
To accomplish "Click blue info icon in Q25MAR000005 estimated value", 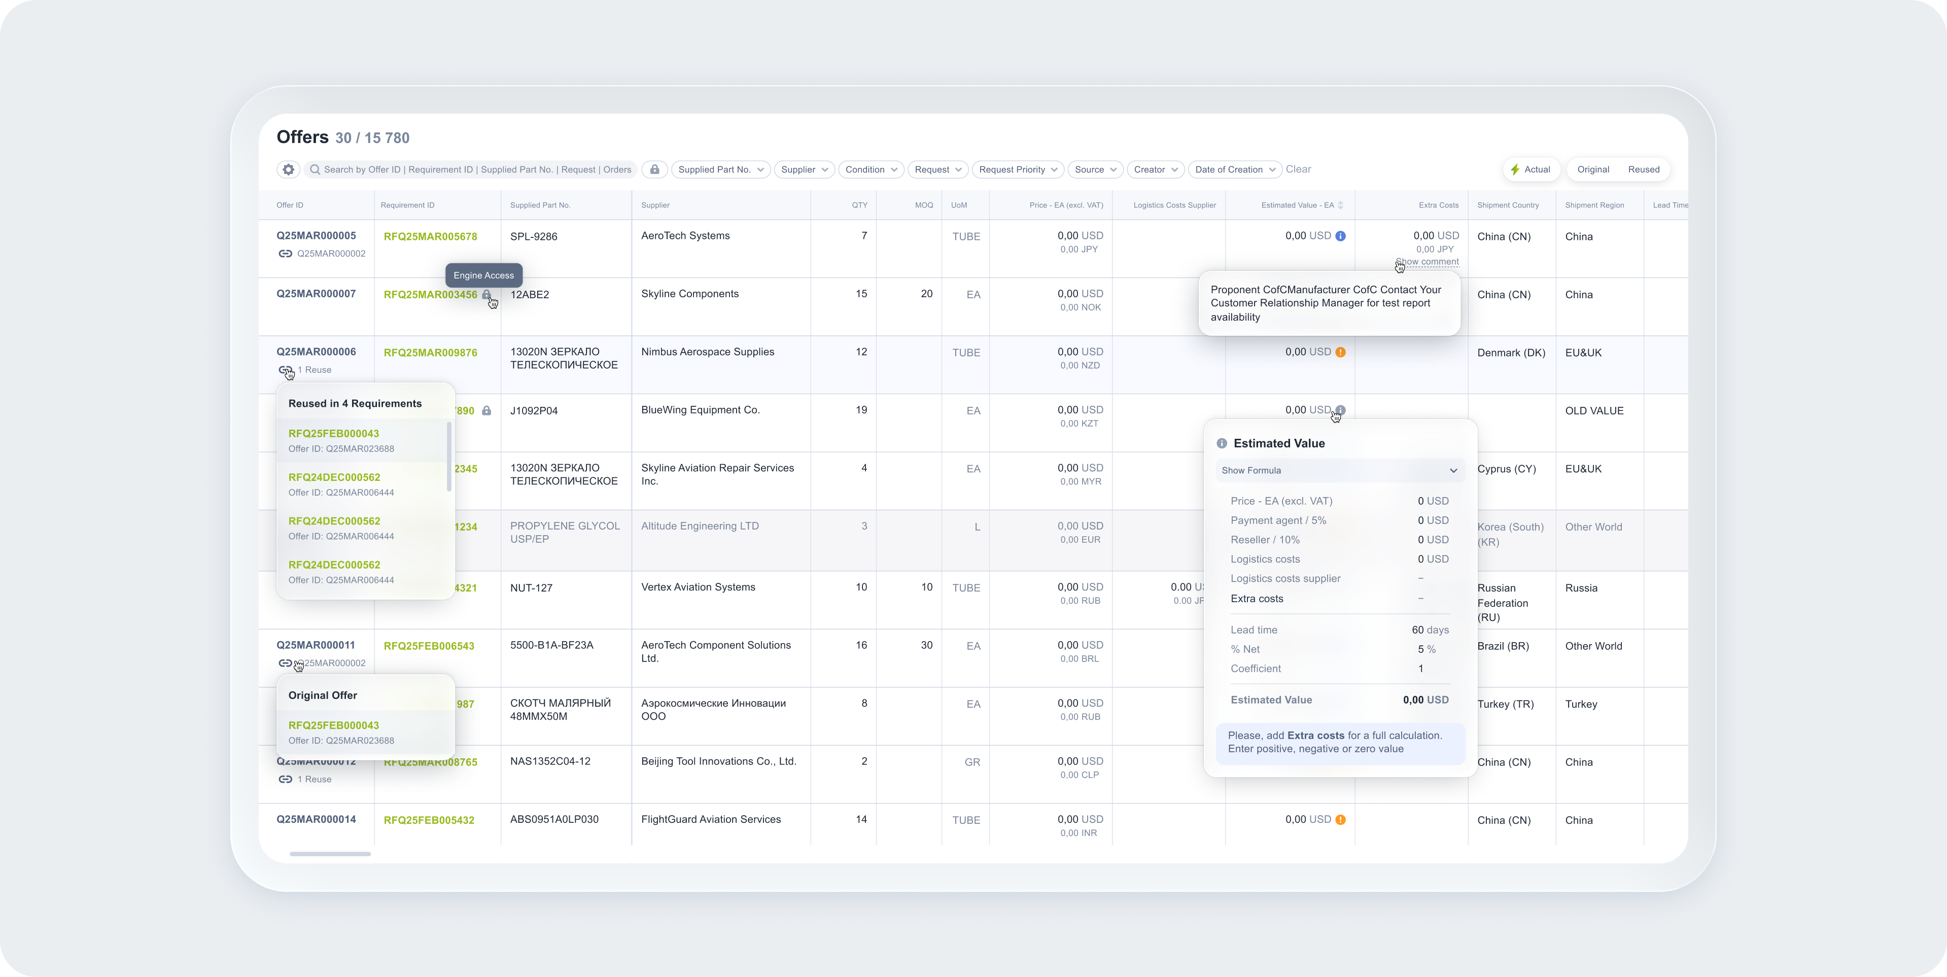I will tap(1340, 236).
